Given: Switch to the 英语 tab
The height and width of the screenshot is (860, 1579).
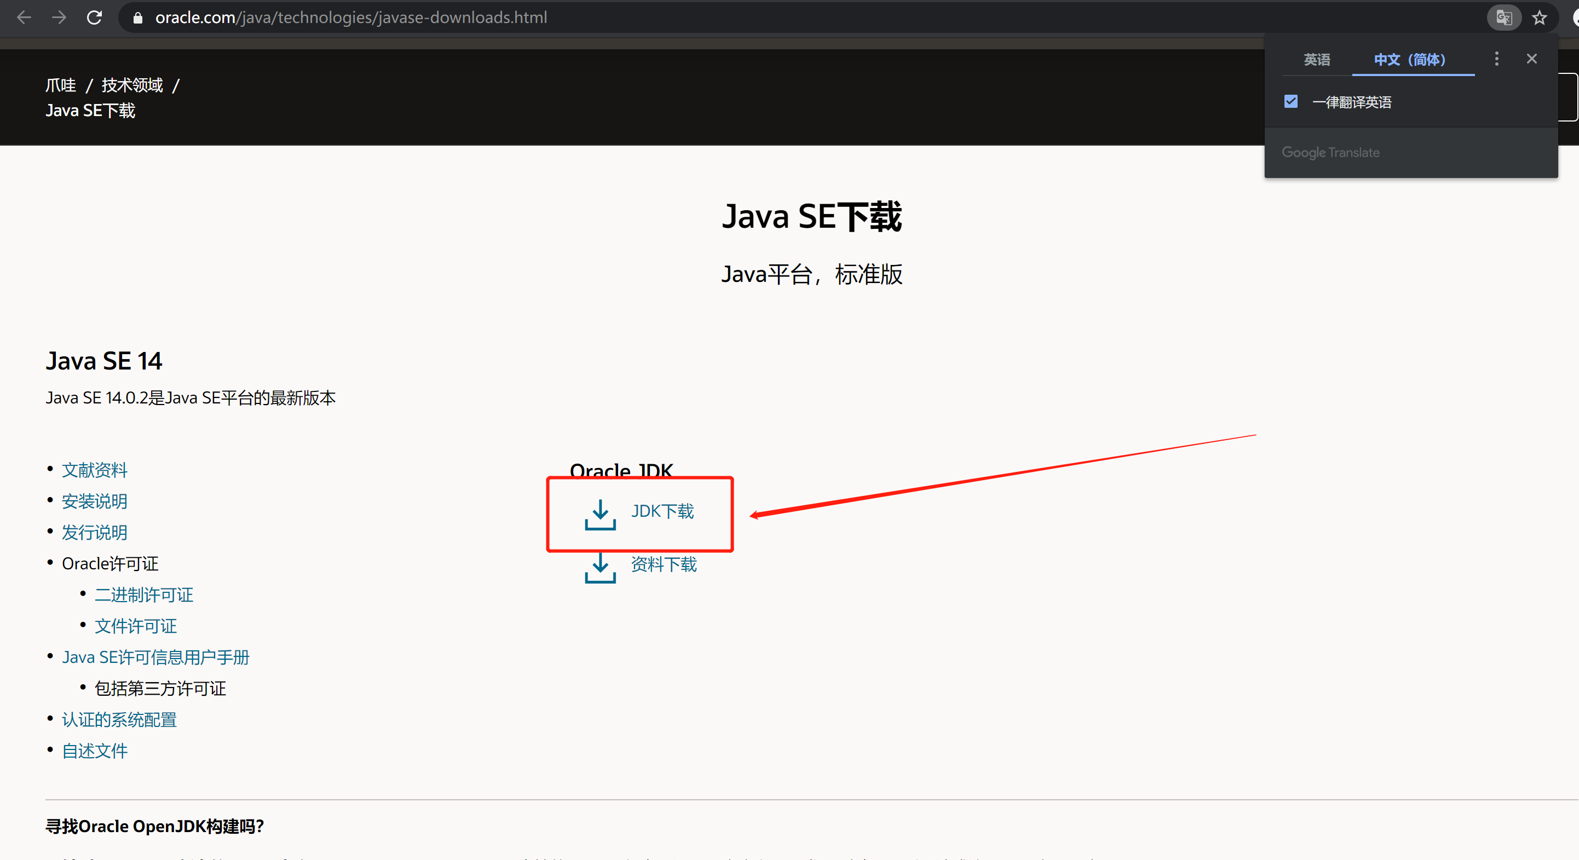Looking at the screenshot, I should tap(1317, 60).
